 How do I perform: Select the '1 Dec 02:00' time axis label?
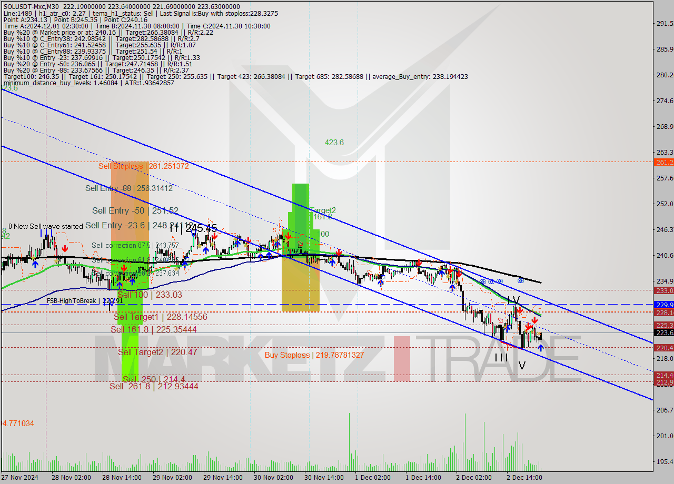pos(373,478)
